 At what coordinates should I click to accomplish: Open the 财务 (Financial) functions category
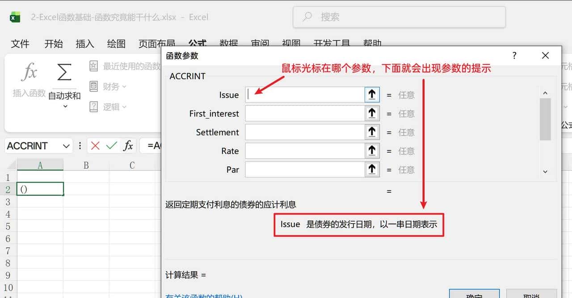click(107, 87)
